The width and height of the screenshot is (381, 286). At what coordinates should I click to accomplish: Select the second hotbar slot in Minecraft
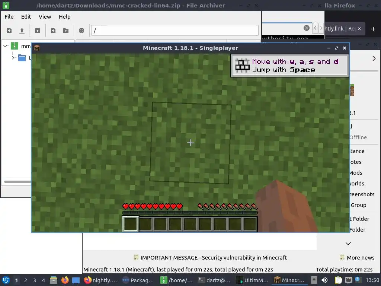[x=145, y=224]
